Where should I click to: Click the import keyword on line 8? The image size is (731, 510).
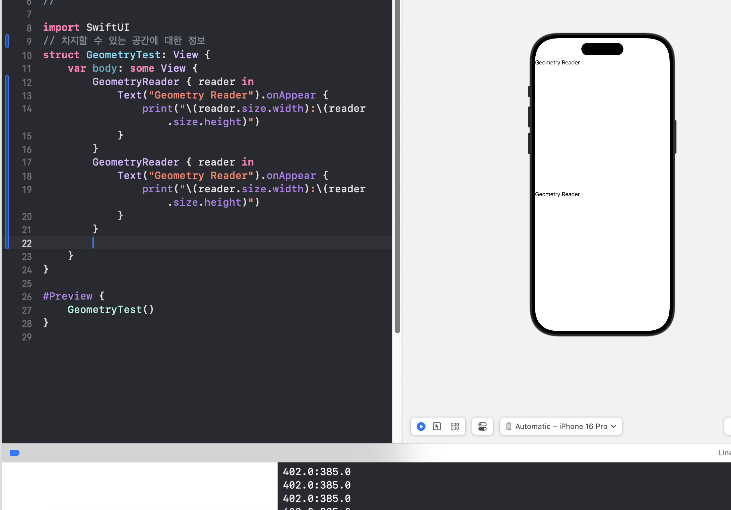[61, 27]
